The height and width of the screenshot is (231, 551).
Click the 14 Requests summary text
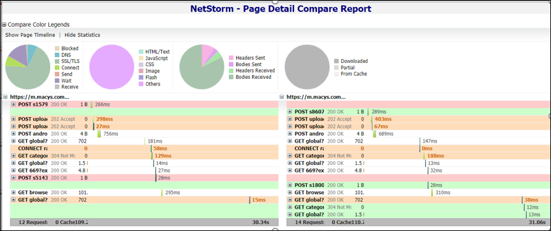309,222
